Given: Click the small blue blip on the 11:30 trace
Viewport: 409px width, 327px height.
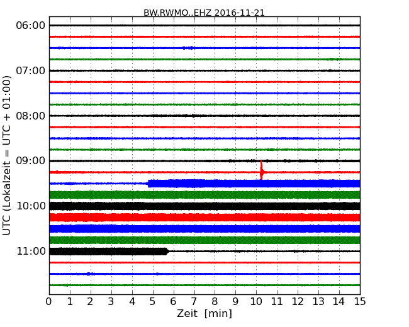Looking at the screenshot, I should tap(90, 274).
